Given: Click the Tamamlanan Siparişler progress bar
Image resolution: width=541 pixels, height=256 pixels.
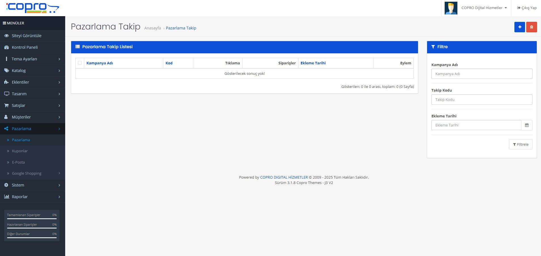Looking at the screenshot, I should 32,219.
